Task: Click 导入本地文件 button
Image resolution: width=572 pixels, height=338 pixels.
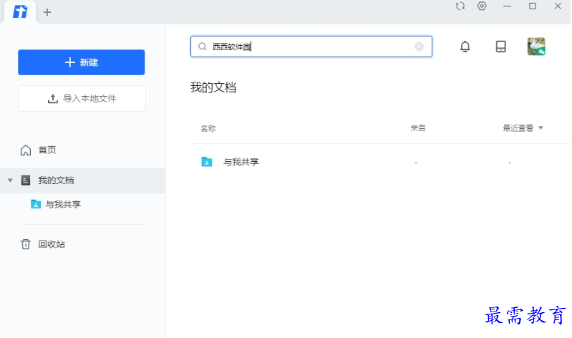Action: point(82,99)
